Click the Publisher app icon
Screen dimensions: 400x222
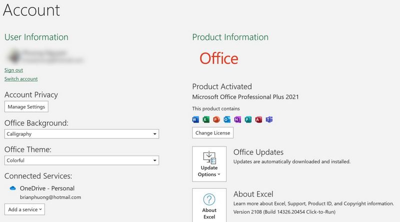click(x=248, y=119)
